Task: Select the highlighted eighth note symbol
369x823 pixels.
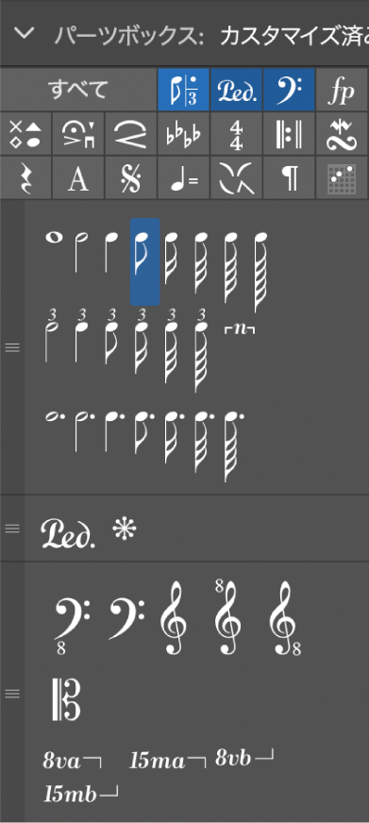Action: [145, 261]
